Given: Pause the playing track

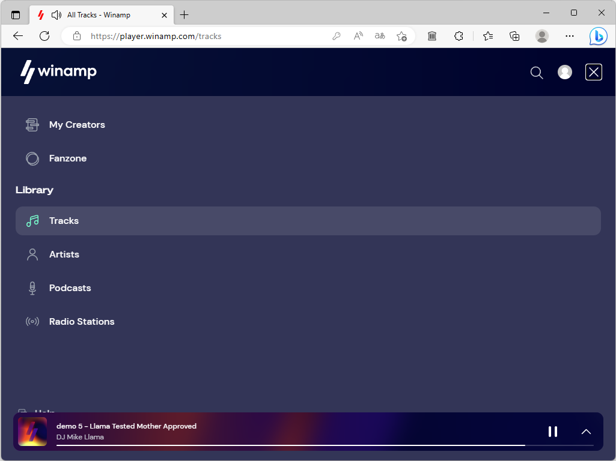Looking at the screenshot, I should point(553,432).
